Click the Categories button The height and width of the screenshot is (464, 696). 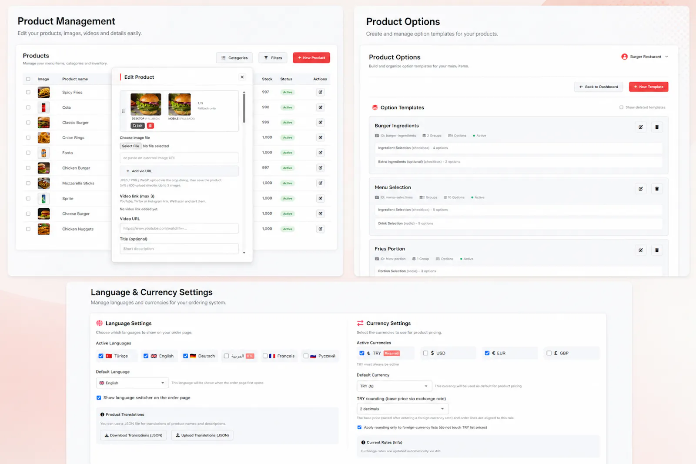click(x=234, y=58)
